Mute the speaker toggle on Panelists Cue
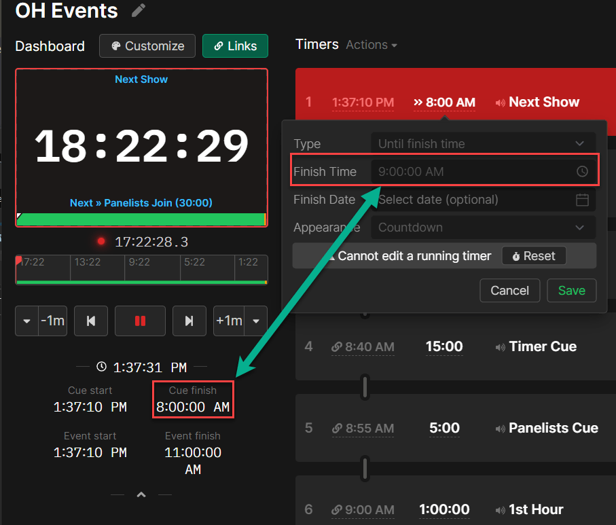The image size is (616, 525). pos(502,428)
